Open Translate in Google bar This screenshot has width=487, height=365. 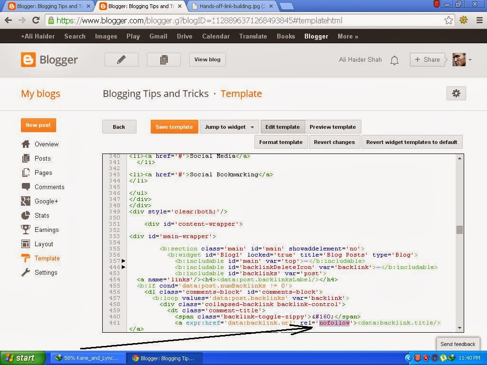click(253, 36)
